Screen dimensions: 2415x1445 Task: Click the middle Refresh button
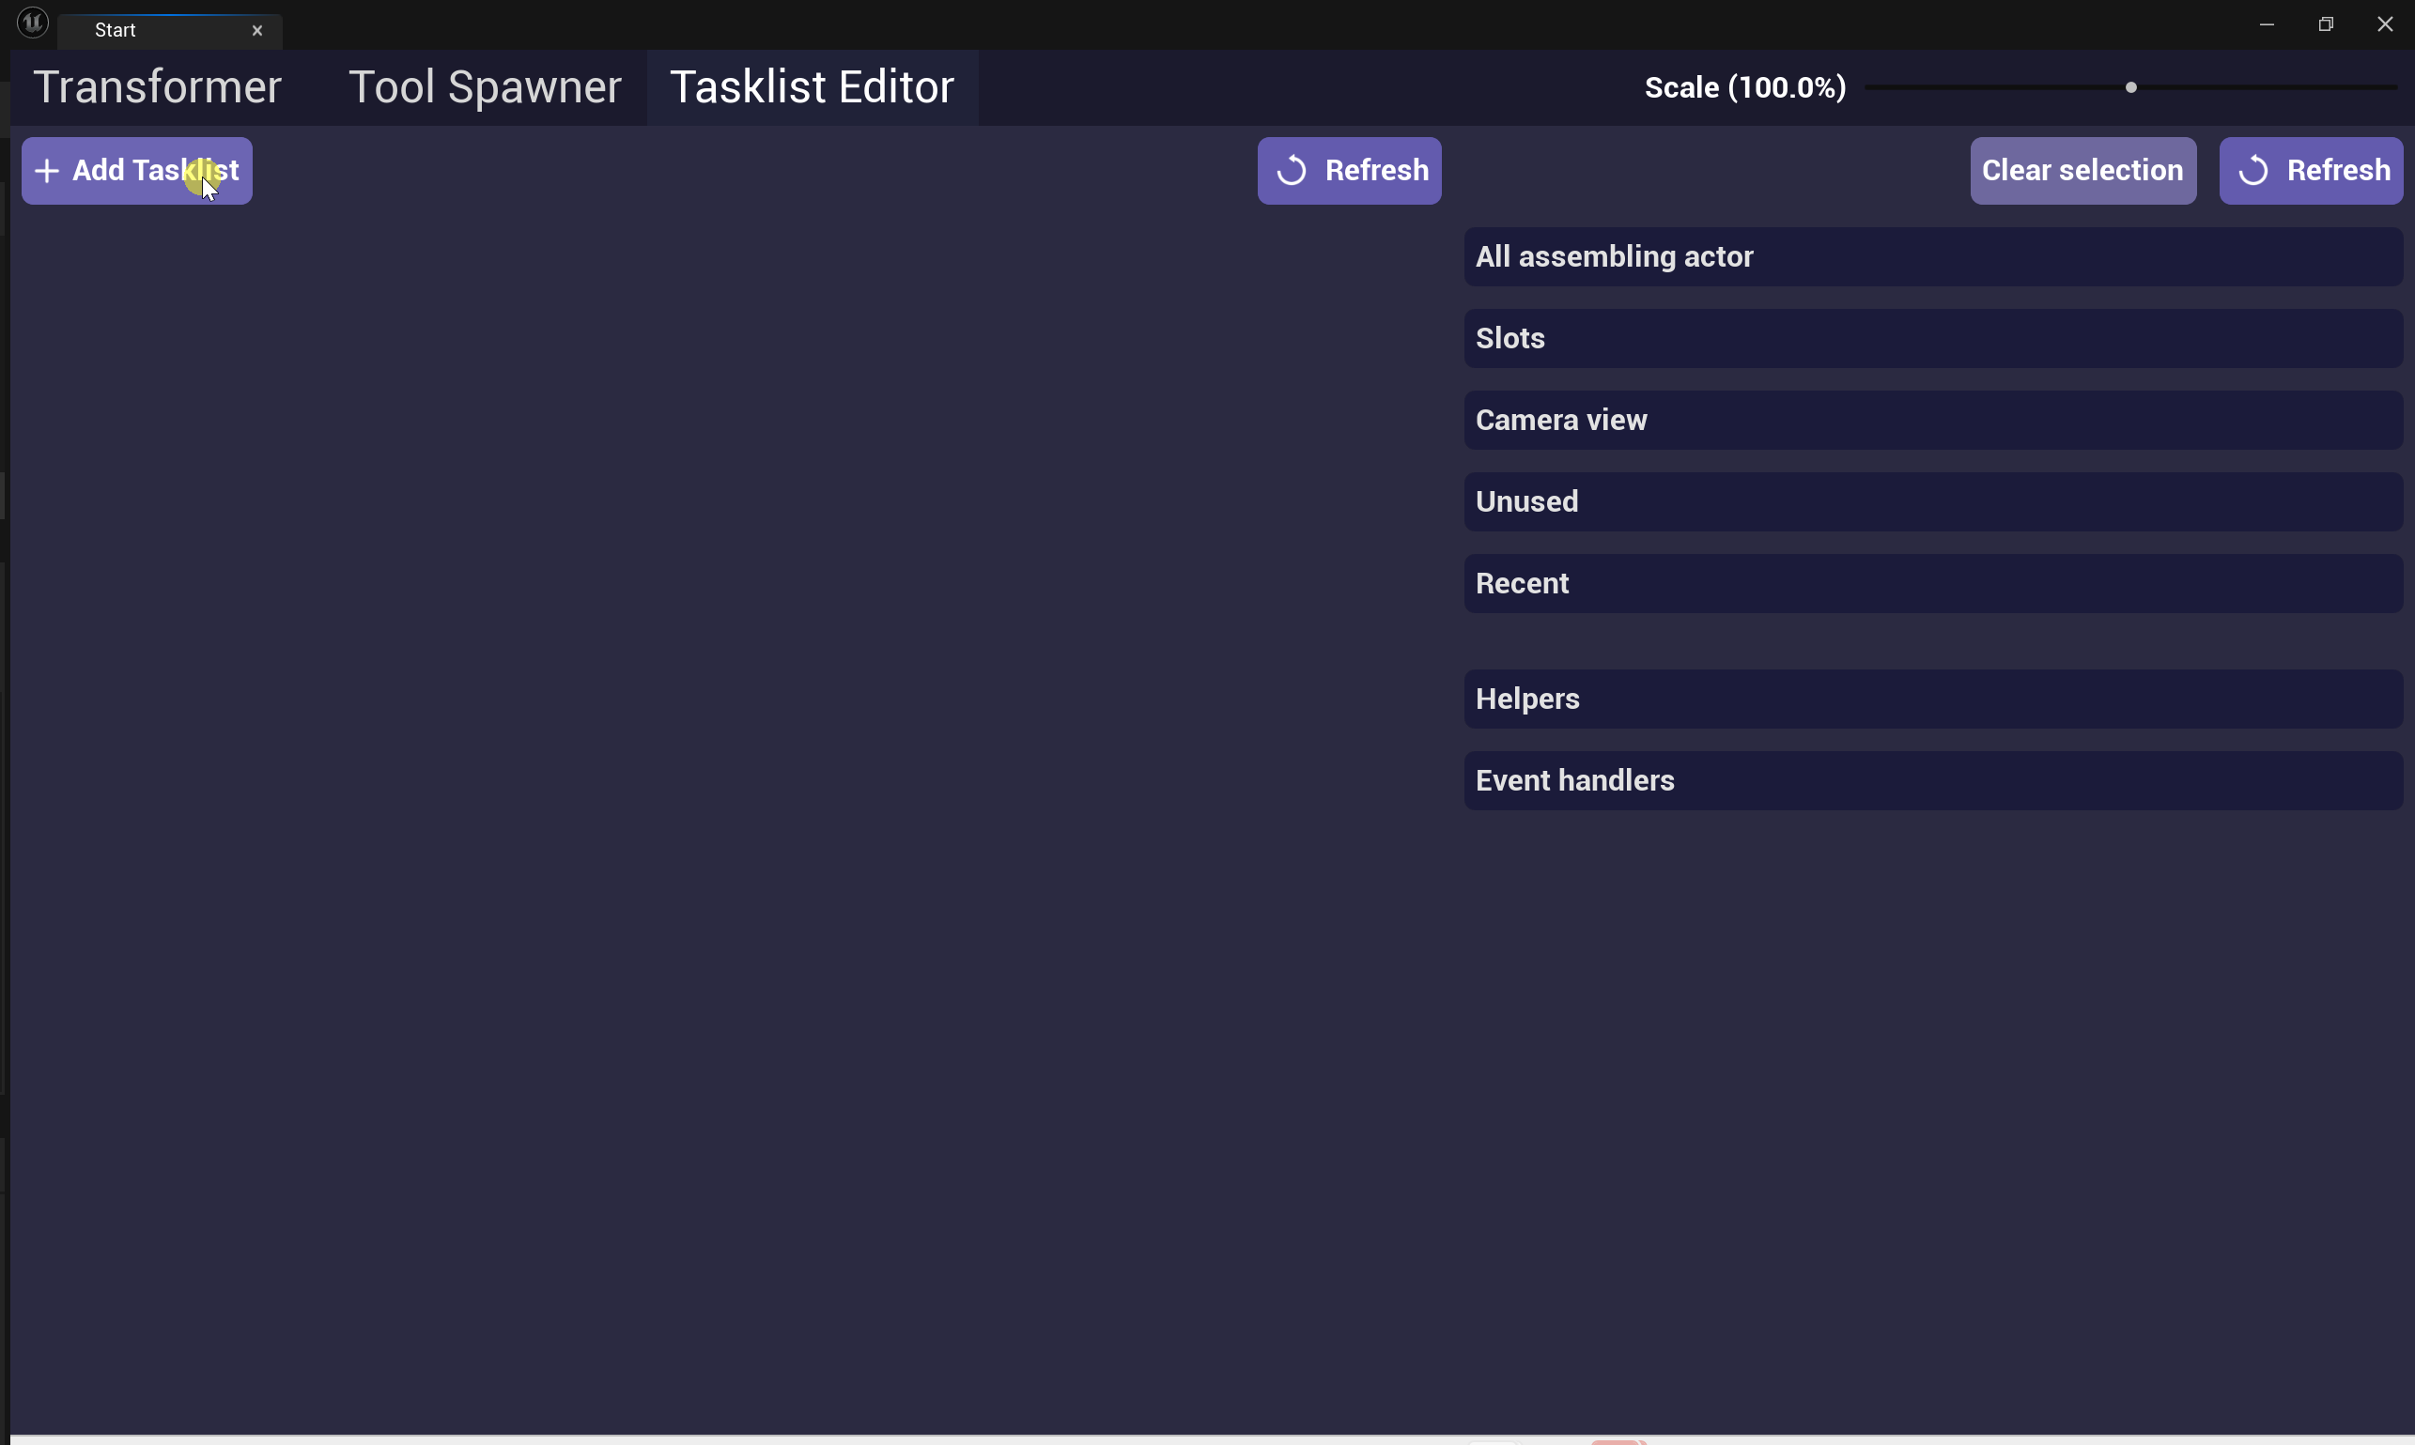[1348, 172]
